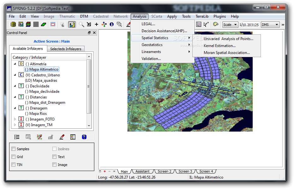The height and width of the screenshot is (189, 294).
Task: Choose Univaried Analysis of Points...
Action: [x=227, y=39]
